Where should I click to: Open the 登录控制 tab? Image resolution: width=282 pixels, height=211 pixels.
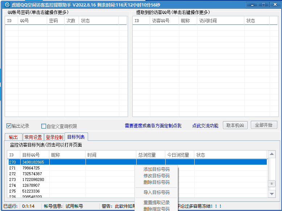(54, 137)
